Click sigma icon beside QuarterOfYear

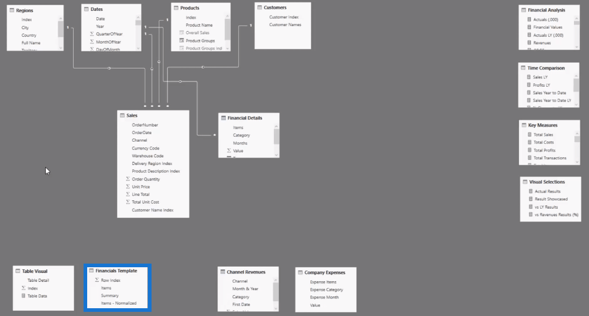click(92, 34)
